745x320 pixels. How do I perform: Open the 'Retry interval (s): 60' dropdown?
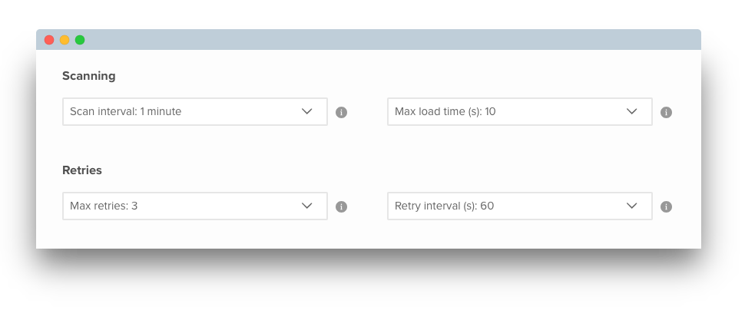pyautogui.click(x=520, y=206)
